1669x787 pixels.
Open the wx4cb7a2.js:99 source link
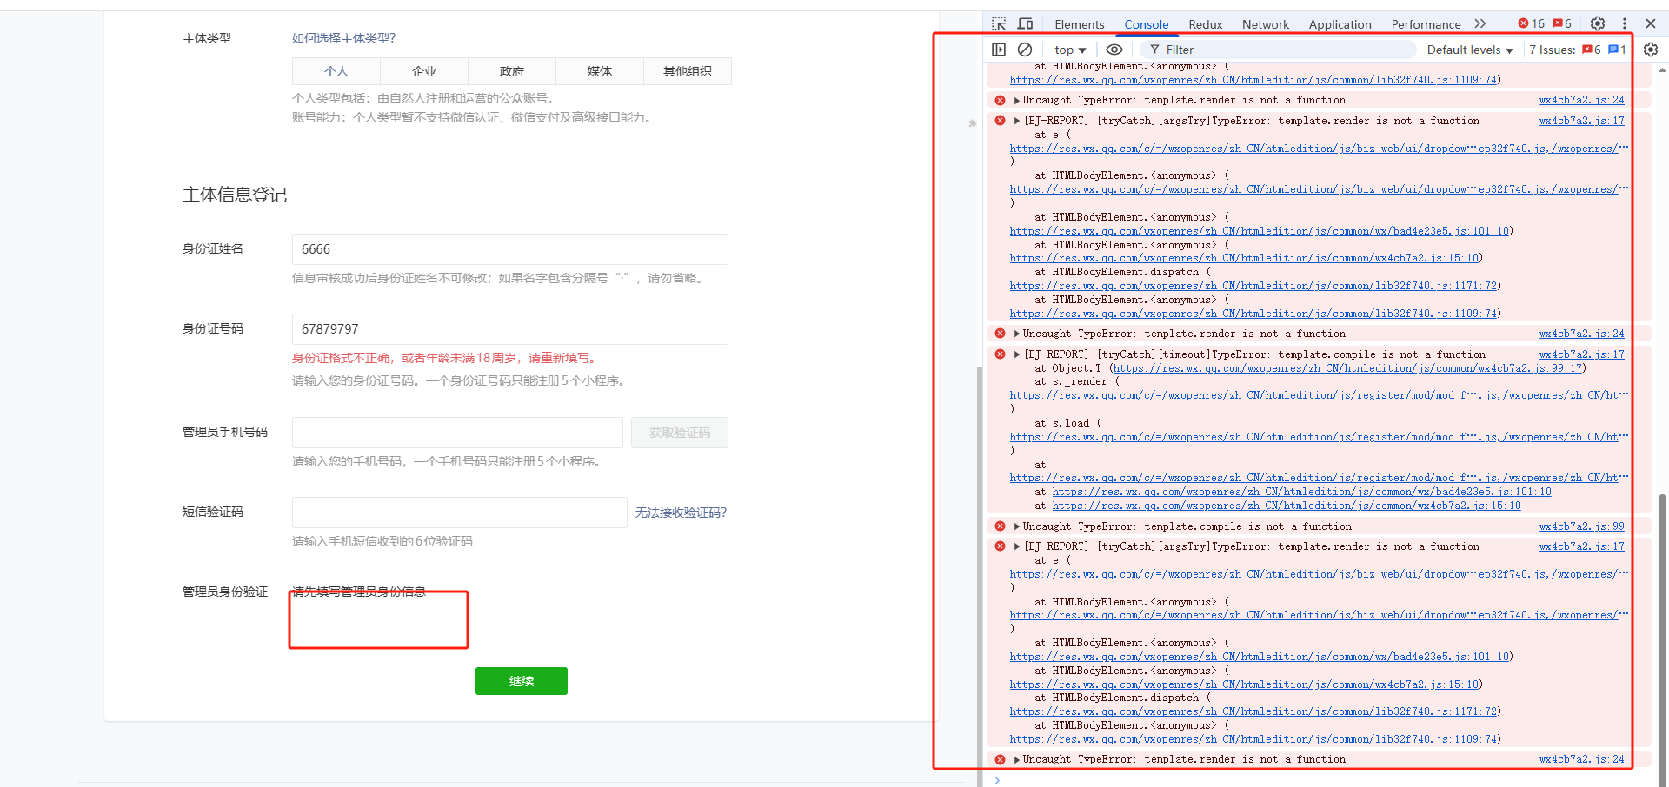click(x=1581, y=526)
